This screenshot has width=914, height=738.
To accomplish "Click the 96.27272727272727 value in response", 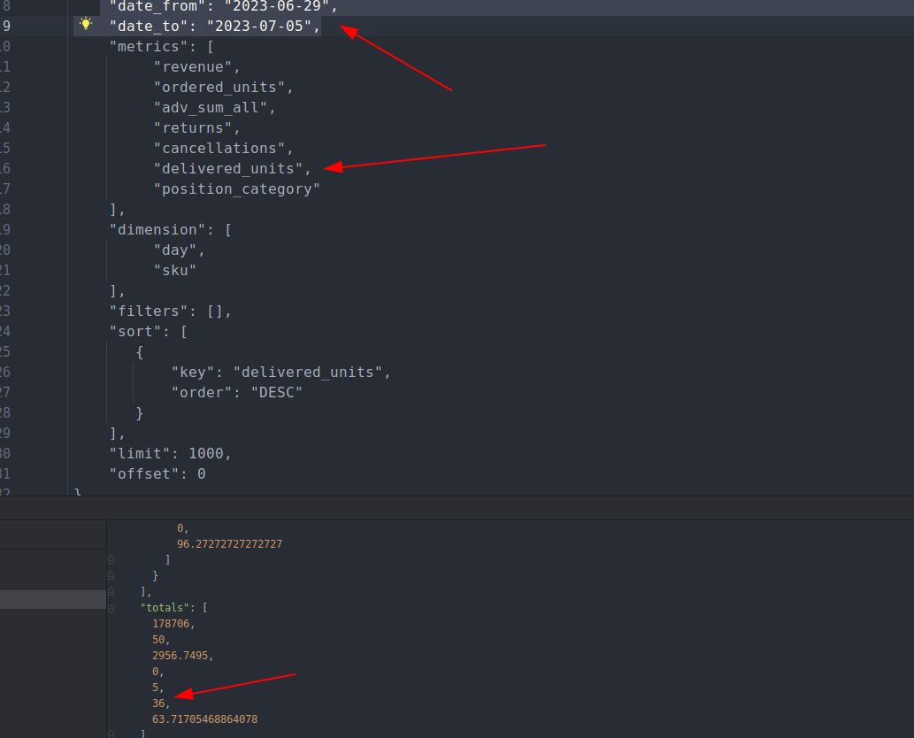I will [x=230, y=544].
